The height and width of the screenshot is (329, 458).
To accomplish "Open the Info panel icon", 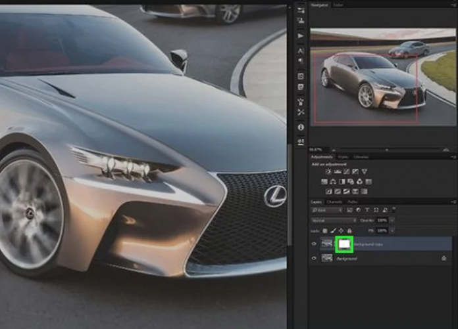I will click(301, 127).
